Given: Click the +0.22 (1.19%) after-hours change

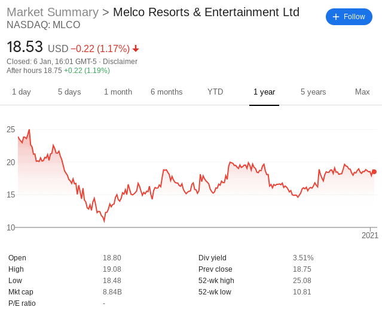Looking at the screenshot, I should (87, 71).
